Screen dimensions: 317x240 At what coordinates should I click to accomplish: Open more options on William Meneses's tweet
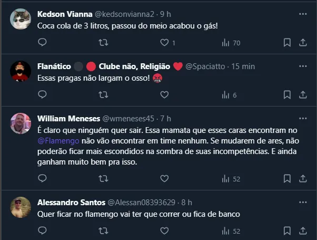point(303,119)
